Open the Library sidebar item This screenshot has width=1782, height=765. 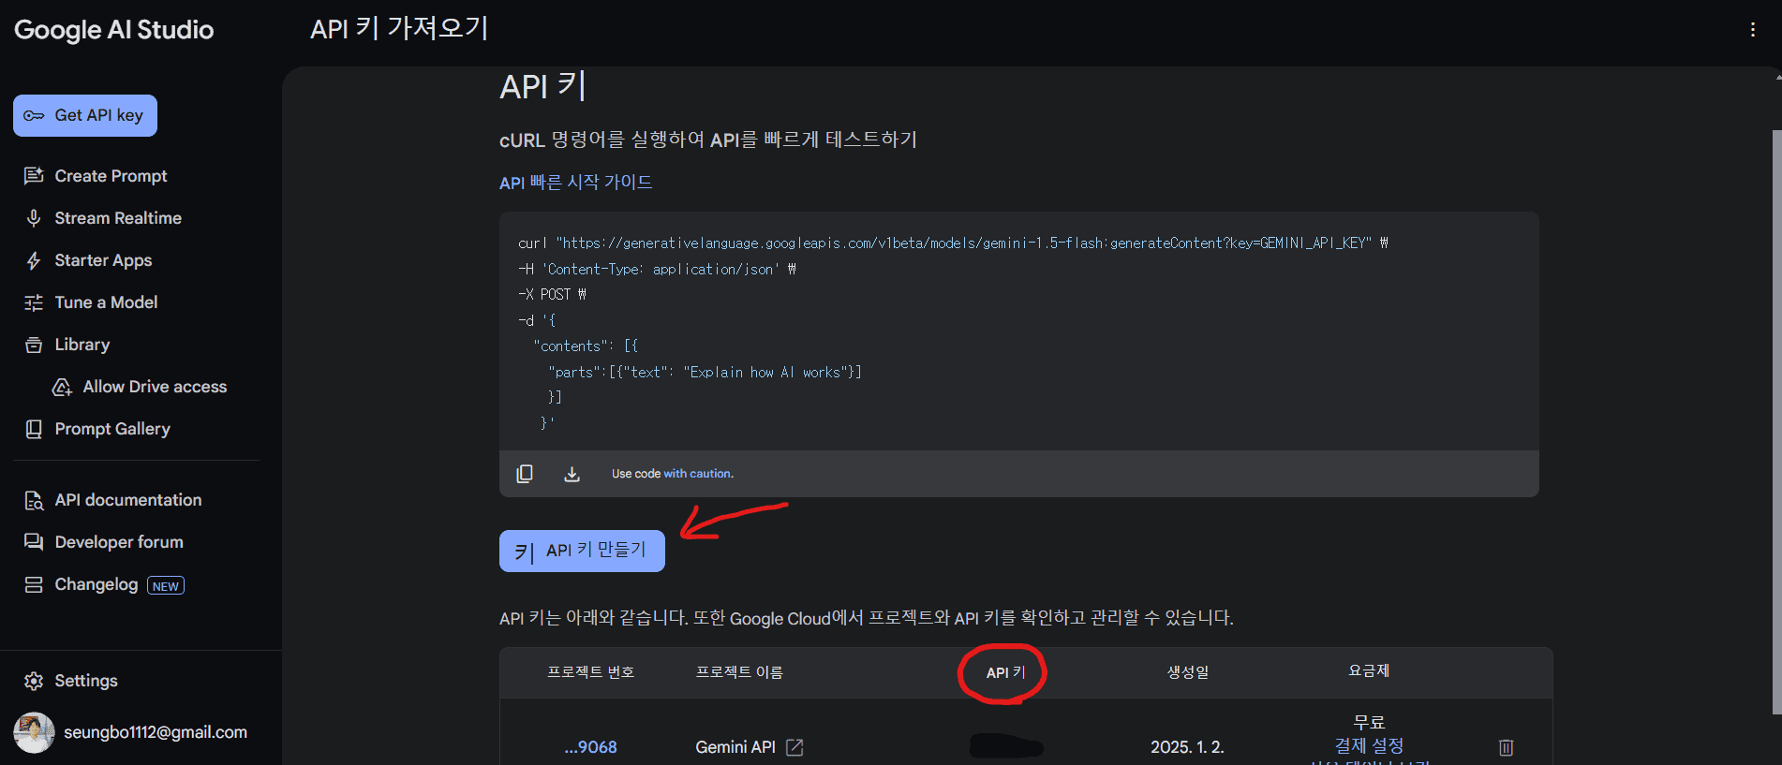coord(82,345)
